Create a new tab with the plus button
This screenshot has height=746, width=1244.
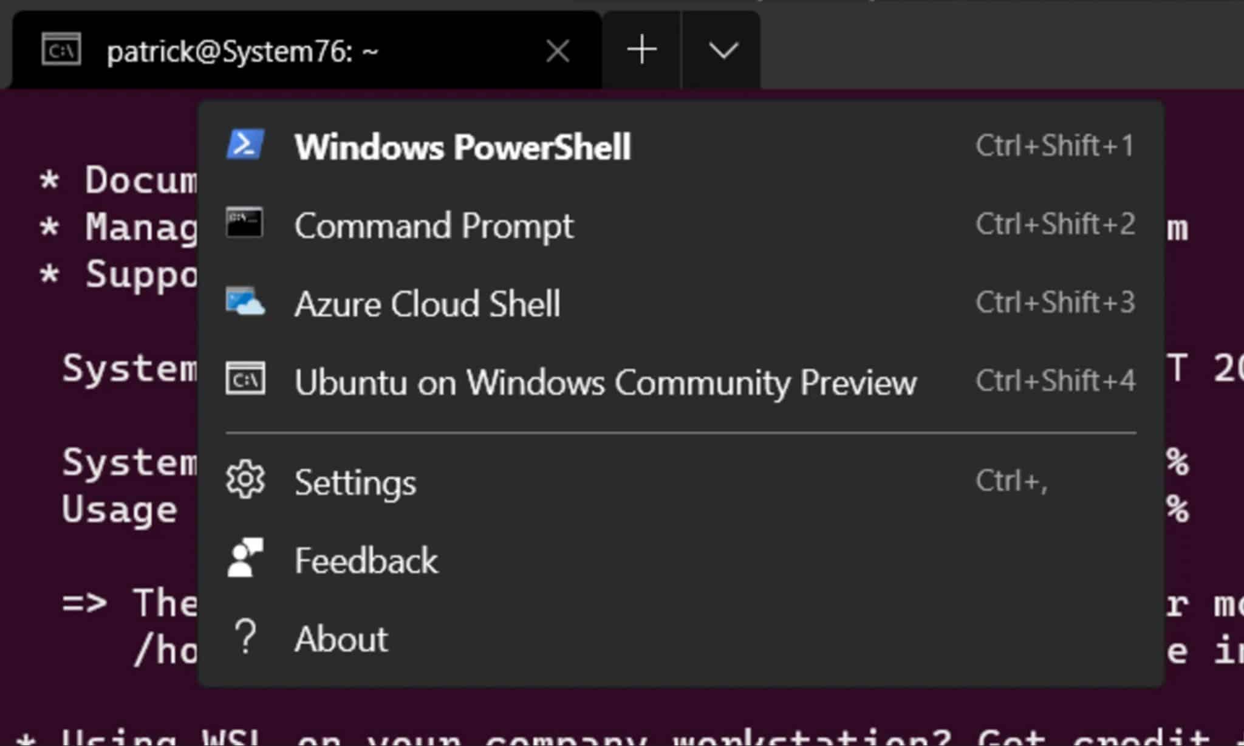pyautogui.click(x=641, y=49)
